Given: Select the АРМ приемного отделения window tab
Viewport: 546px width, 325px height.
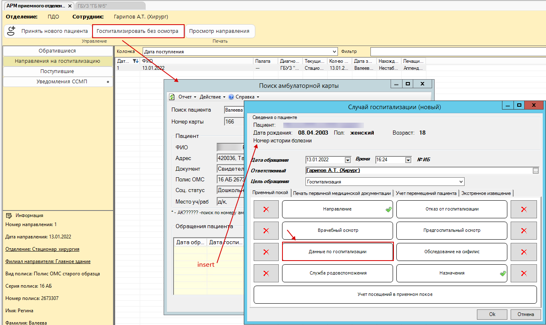Looking at the screenshot, I should coord(38,6).
